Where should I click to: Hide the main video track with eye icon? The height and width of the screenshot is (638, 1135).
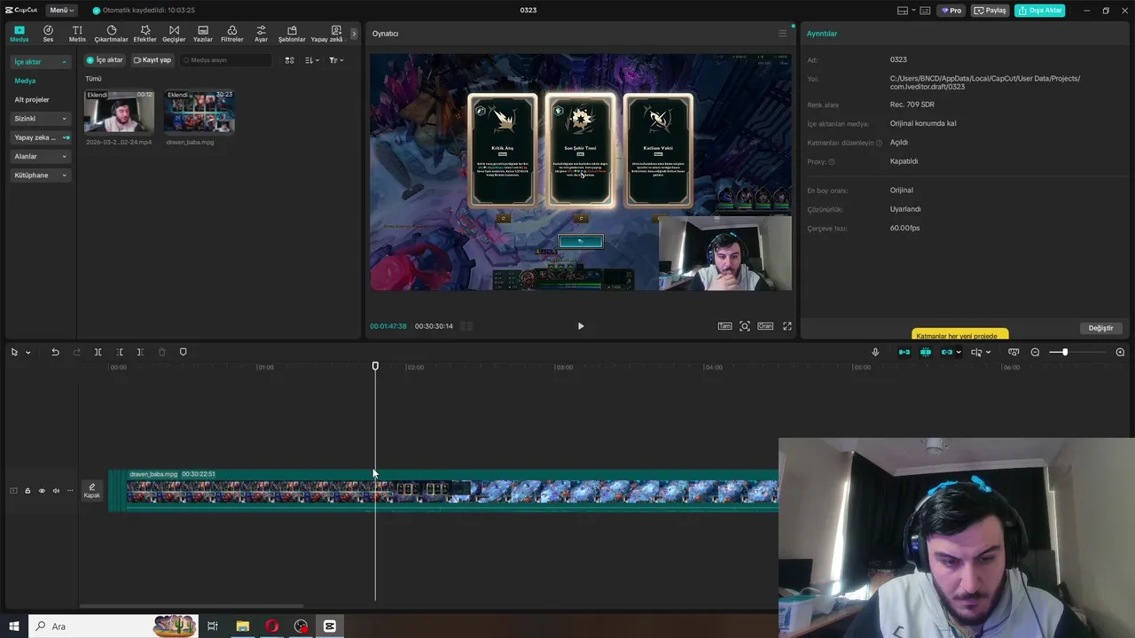tap(42, 491)
